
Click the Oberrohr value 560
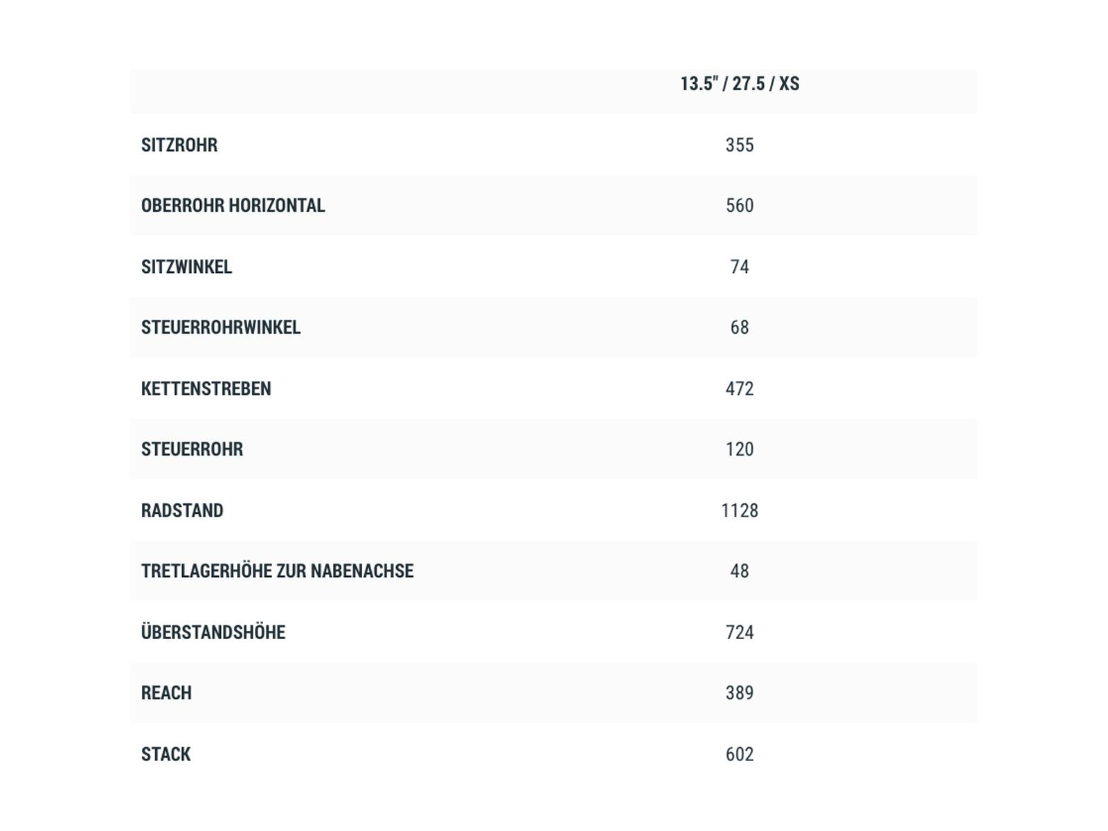click(740, 206)
